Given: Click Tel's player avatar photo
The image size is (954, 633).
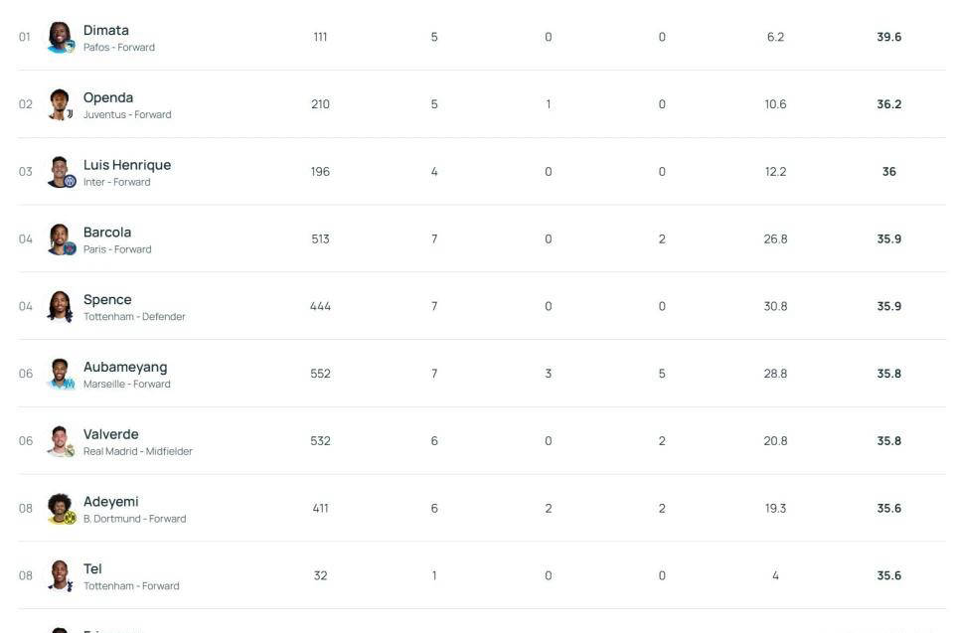Looking at the screenshot, I should click(x=61, y=575).
